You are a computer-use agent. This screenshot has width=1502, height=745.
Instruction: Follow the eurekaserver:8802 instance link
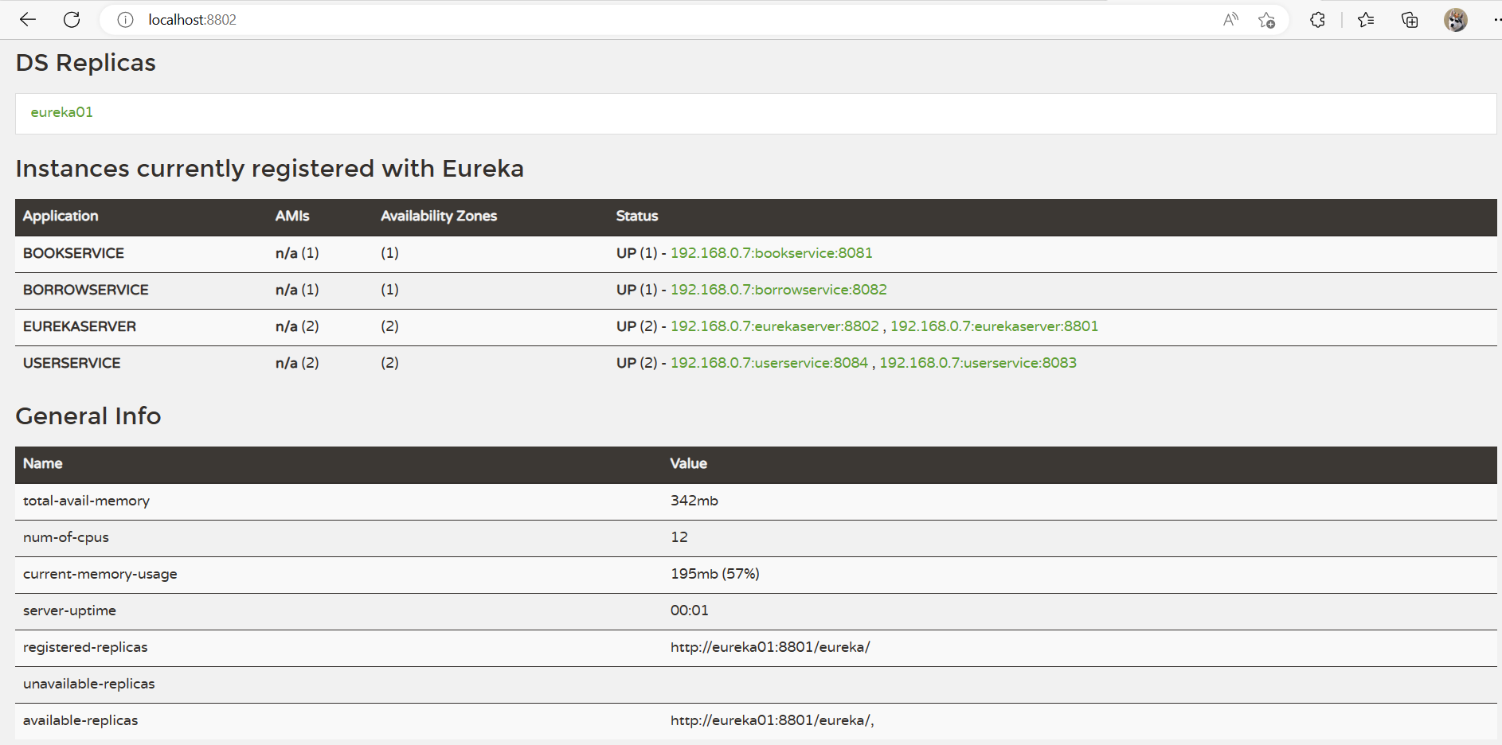tap(774, 326)
